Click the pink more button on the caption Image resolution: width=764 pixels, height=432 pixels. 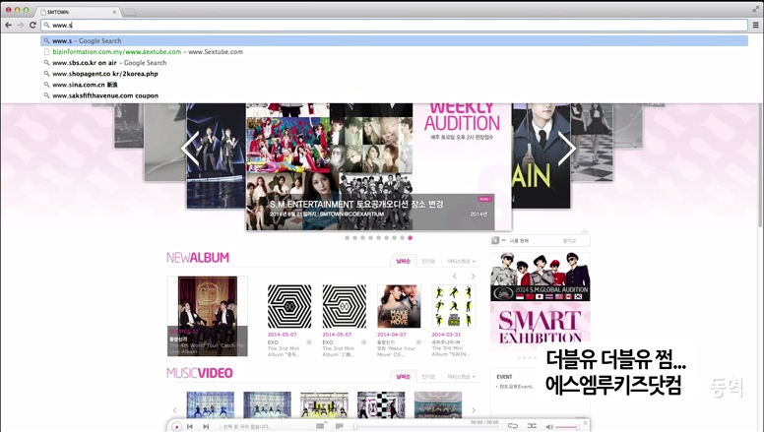click(484, 199)
